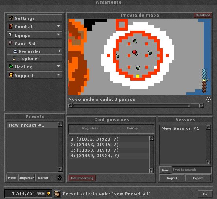Click the Export sessions button
This screenshot has width=217, height=199.
(198, 178)
